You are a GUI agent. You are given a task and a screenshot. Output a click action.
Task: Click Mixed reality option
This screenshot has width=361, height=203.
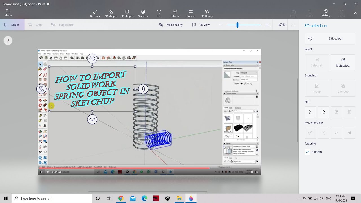[x=171, y=25]
